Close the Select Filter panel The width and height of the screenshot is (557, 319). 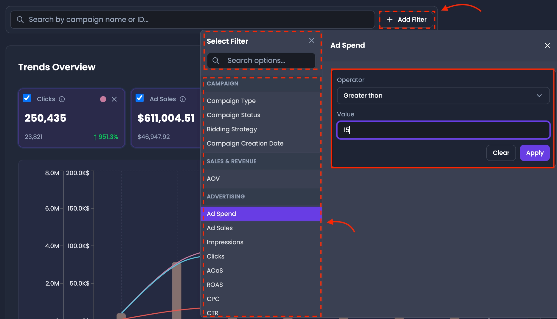point(312,41)
